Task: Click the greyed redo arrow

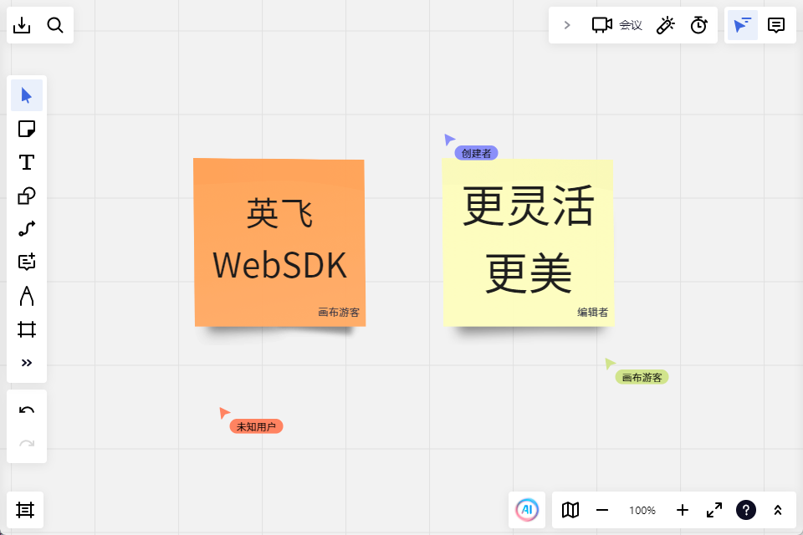Action: coord(27,443)
